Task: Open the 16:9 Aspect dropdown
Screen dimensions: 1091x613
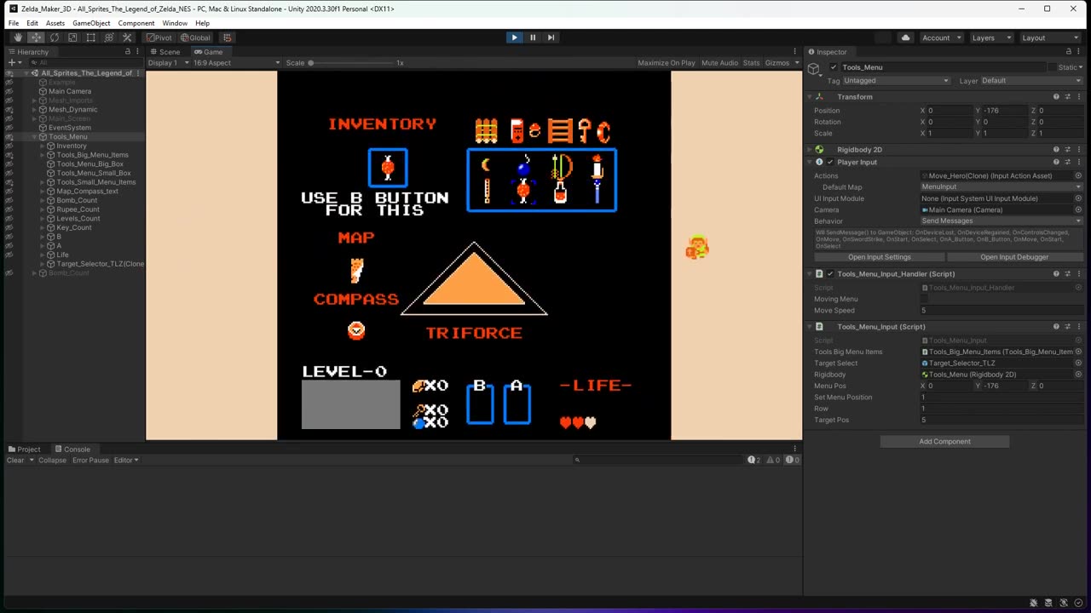Action: [x=237, y=63]
